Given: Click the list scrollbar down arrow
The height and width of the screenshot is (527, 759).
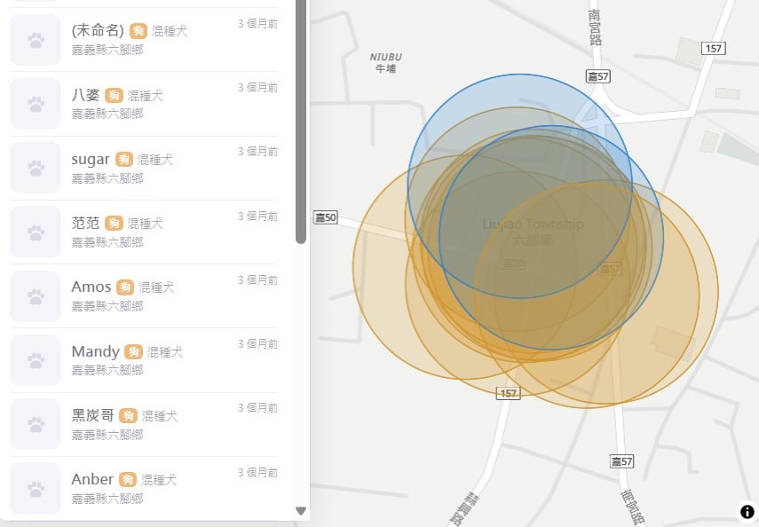Looking at the screenshot, I should [x=301, y=510].
